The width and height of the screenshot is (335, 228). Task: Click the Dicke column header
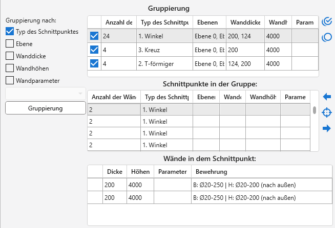pos(115,172)
